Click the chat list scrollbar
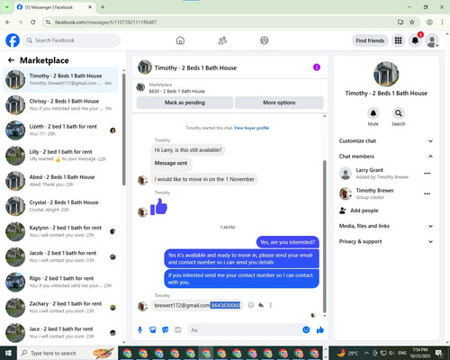Image resolution: width=450 pixels, height=360 pixels. coord(123,129)
